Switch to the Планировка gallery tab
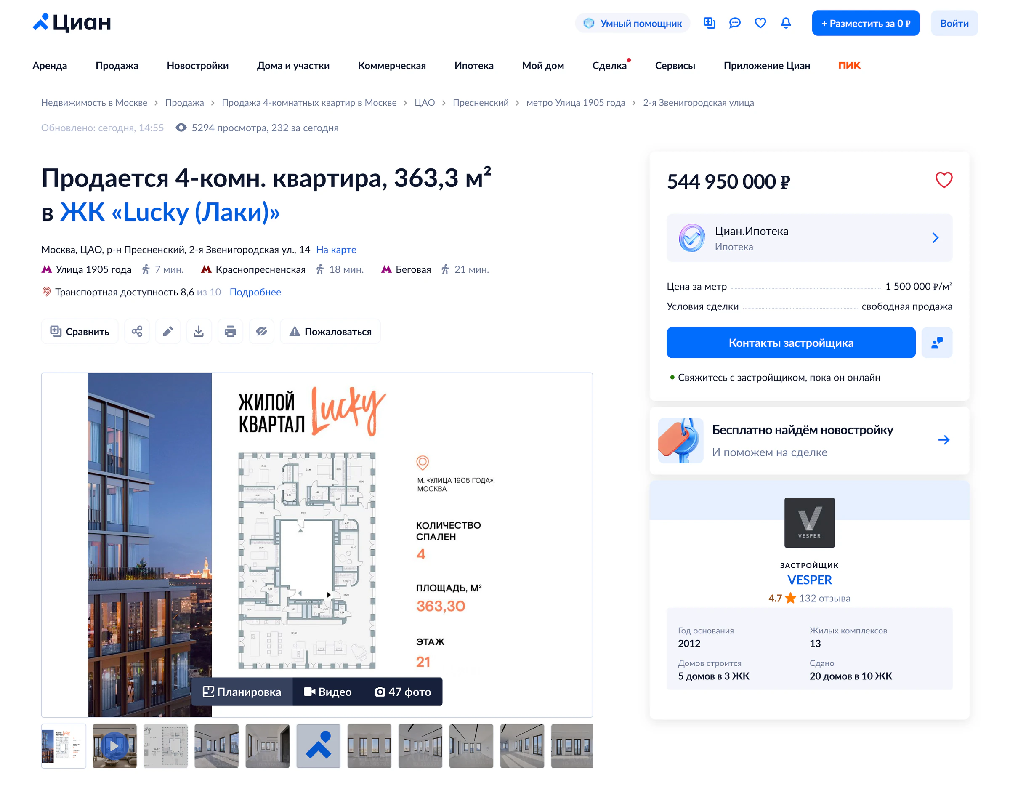1010x785 pixels. click(242, 692)
